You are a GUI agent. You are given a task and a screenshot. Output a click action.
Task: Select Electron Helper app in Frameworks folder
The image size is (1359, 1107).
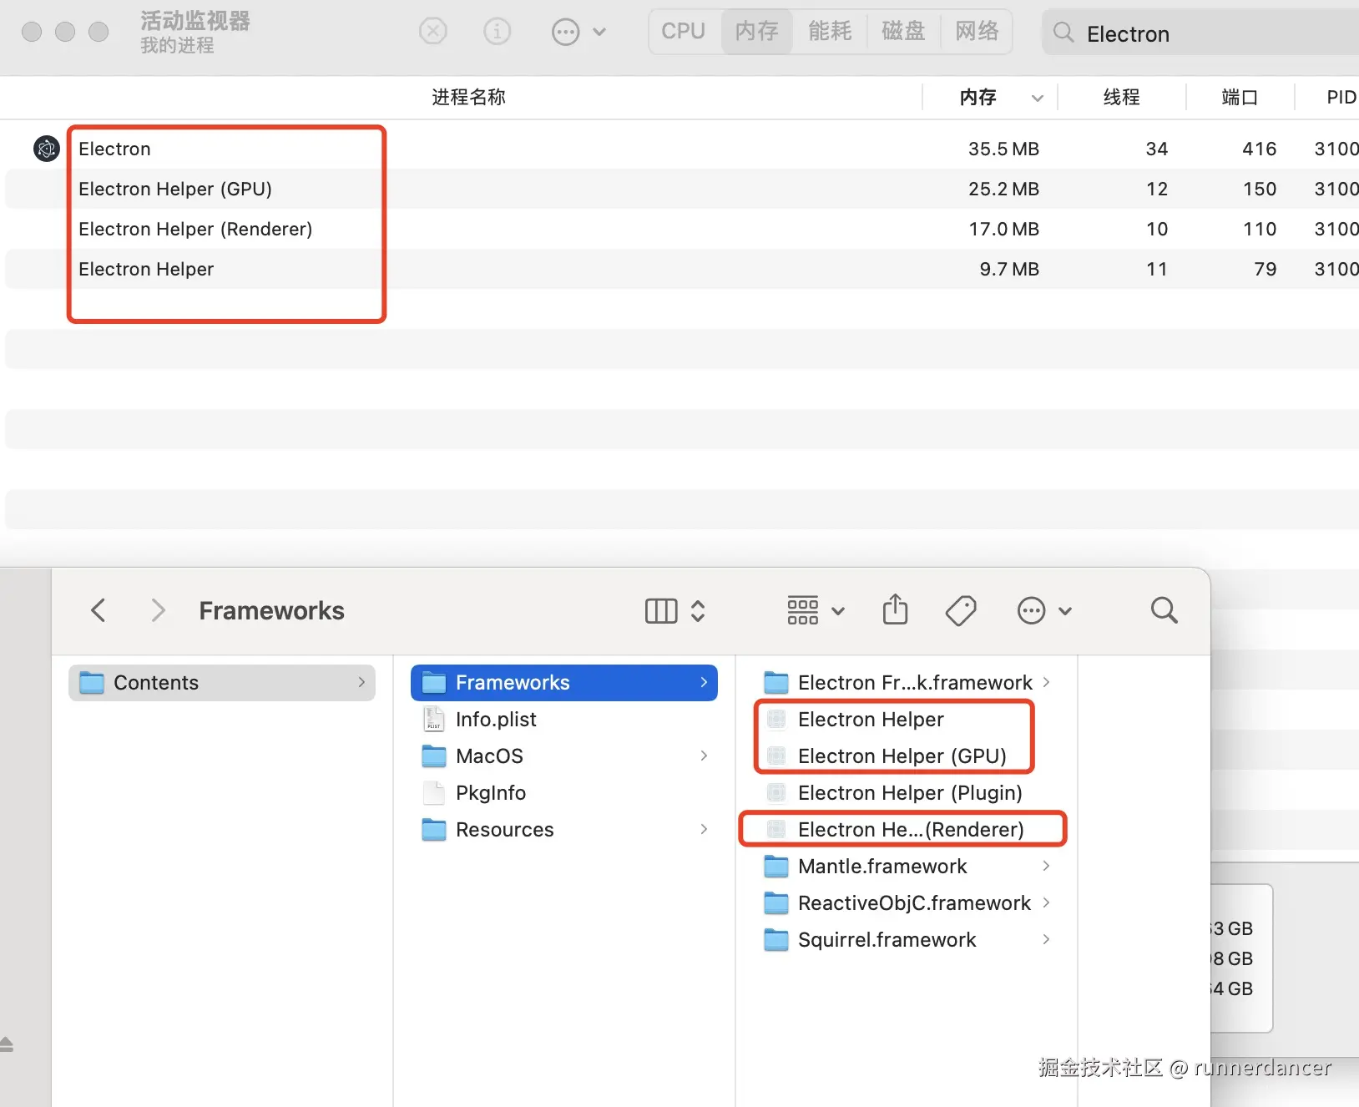907,720
